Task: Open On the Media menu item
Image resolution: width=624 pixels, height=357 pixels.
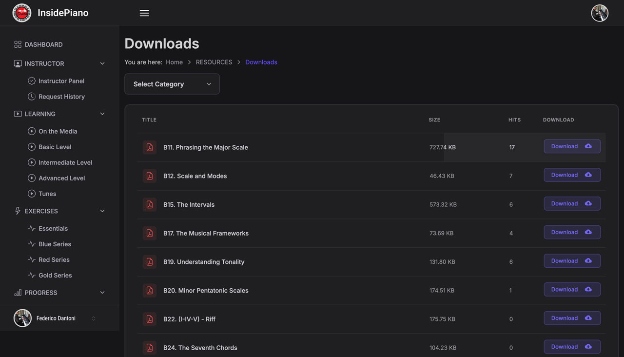Action: pyautogui.click(x=58, y=131)
